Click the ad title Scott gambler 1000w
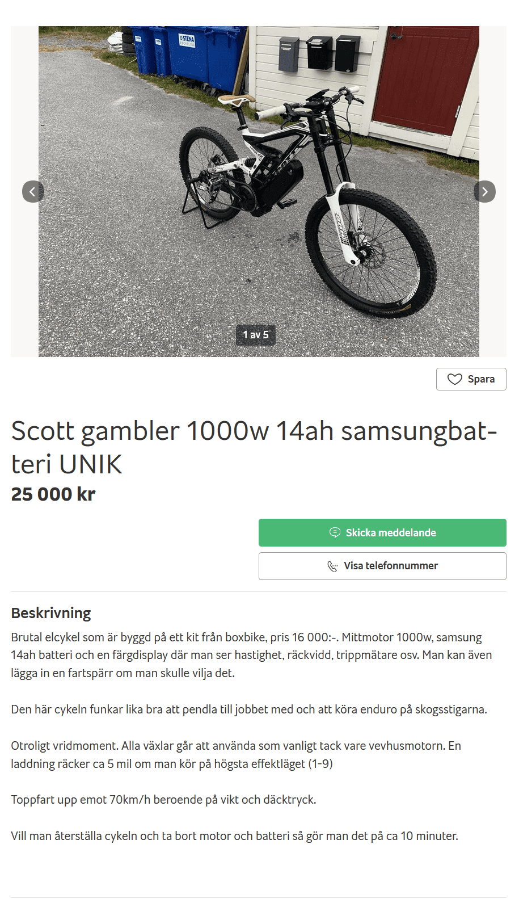 coord(254,447)
